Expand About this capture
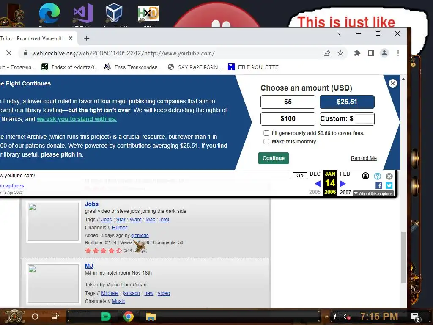The image size is (433, 325). pos(373,193)
